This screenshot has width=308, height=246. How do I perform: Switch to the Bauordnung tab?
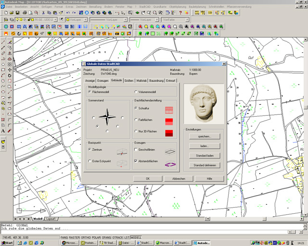point(156,81)
